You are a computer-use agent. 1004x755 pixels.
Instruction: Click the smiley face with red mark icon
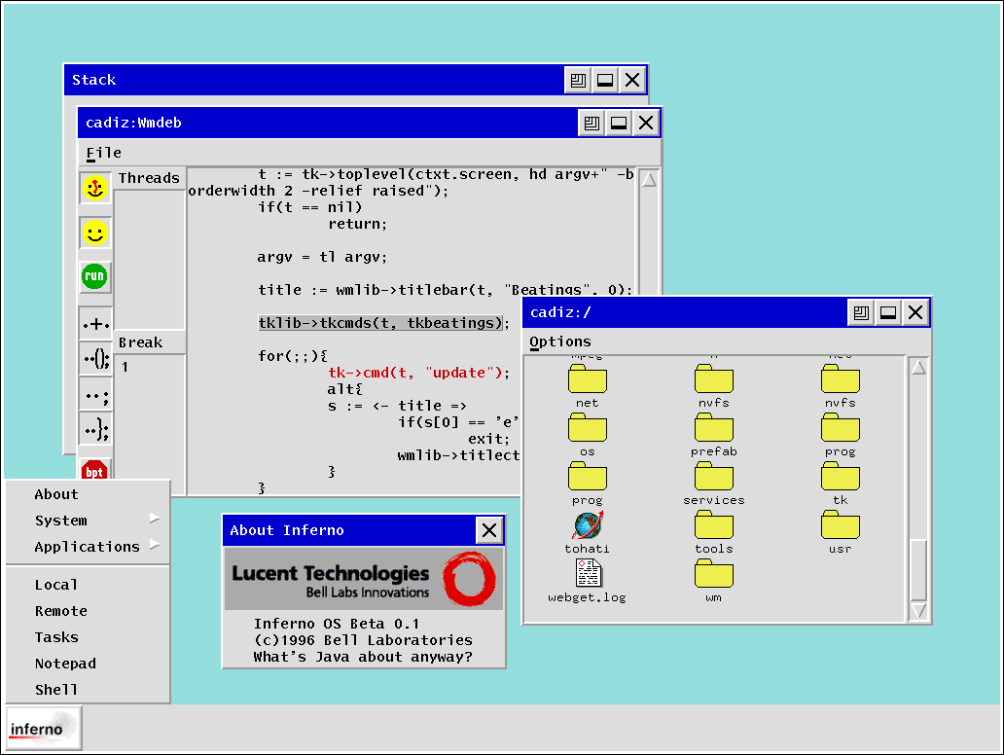tap(94, 188)
